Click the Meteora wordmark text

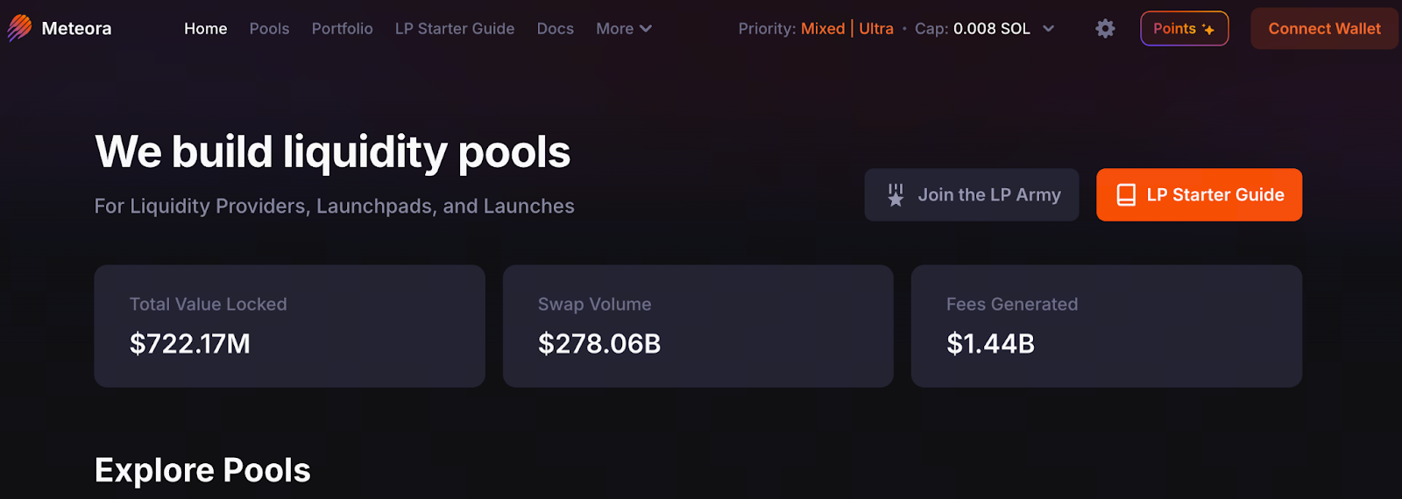76,29
